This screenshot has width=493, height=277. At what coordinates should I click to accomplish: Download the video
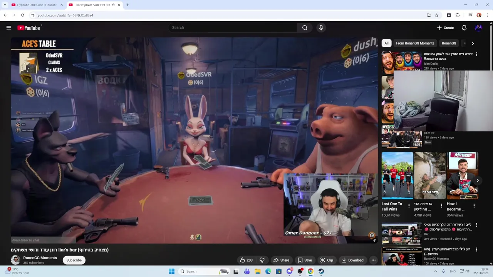[352, 260]
